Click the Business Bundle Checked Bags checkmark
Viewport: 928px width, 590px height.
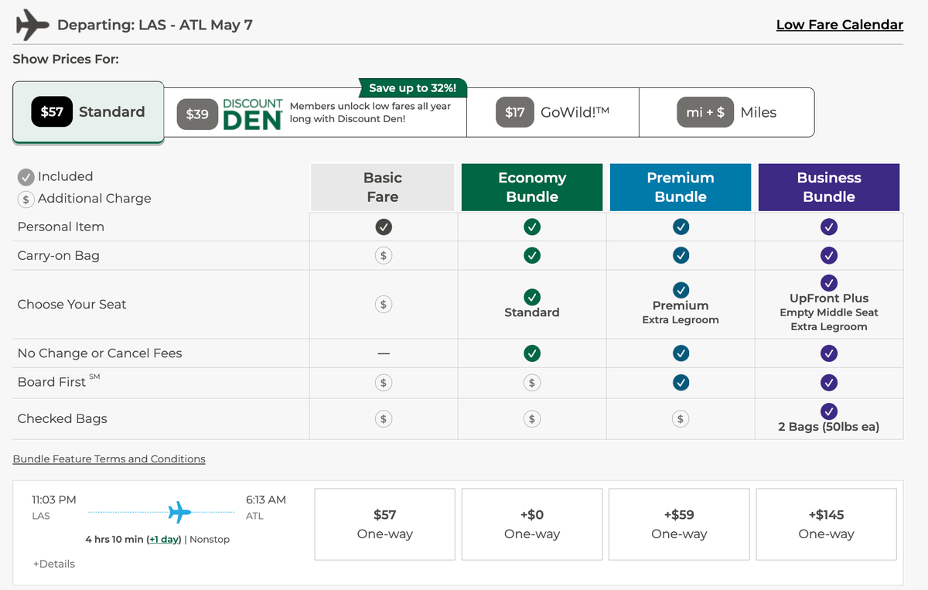tap(829, 411)
